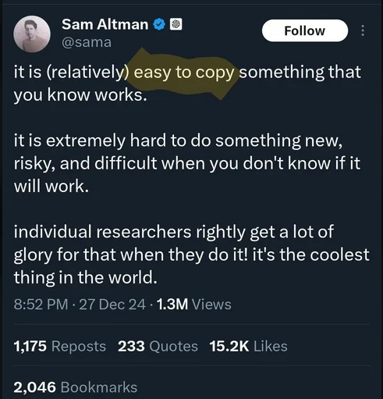Open the 15.2K Likes list
383x399 pixels.
tap(248, 346)
